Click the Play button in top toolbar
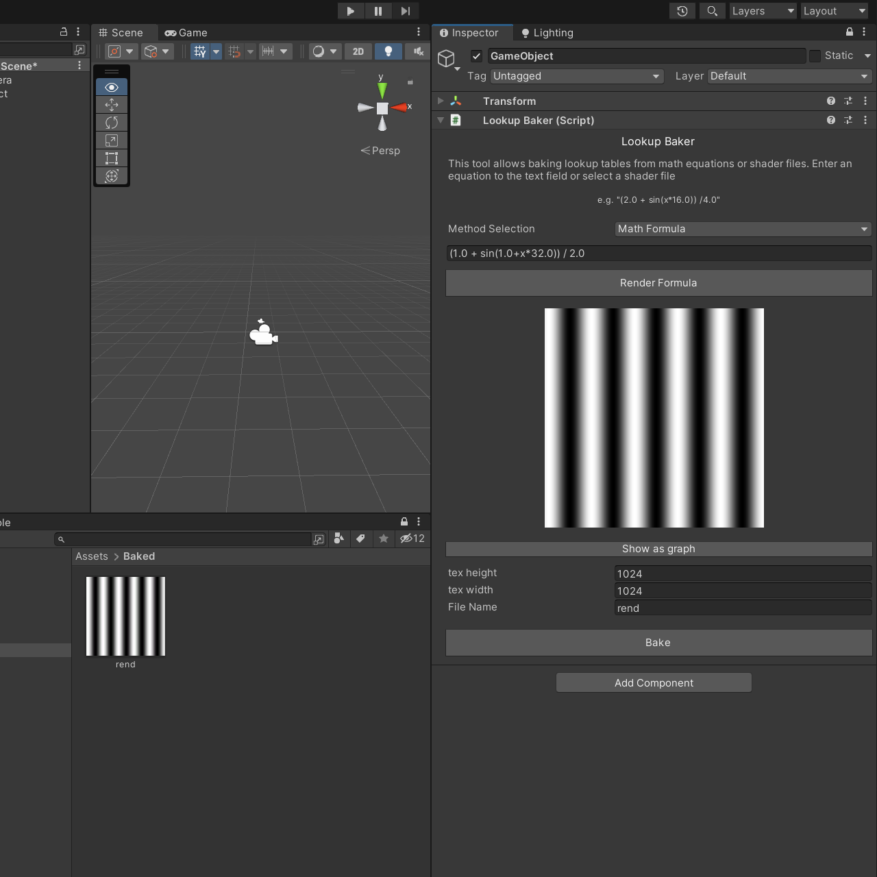Image resolution: width=877 pixels, height=877 pixels. click(x=350, y=11)
